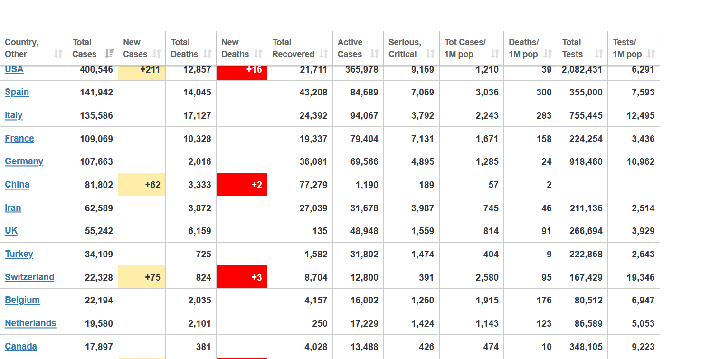The image size is (710, 359).
Task: Sort by Total Recovered icon
Action: [324, 54]
